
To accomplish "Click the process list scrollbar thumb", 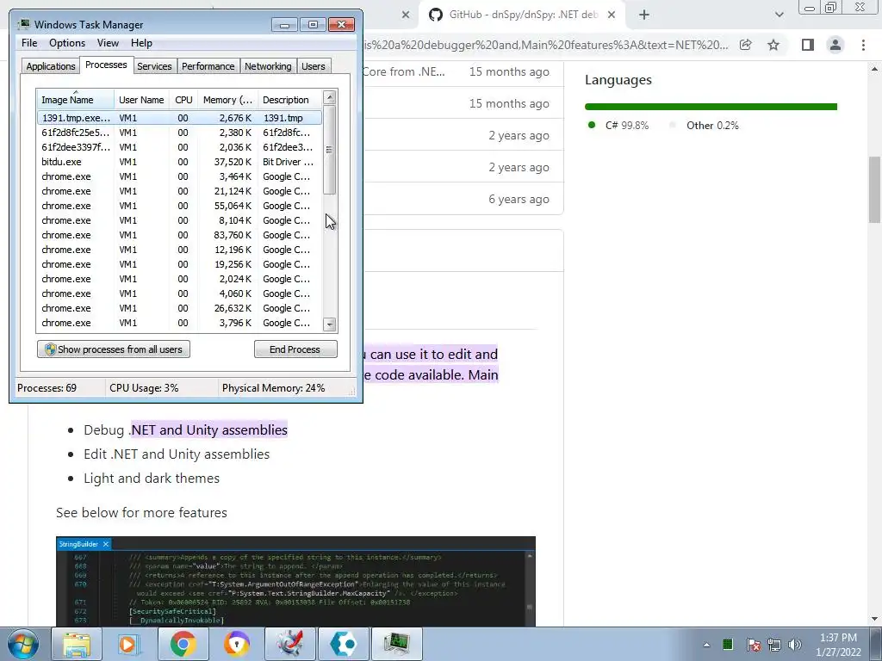I will [x=330, y=150].
